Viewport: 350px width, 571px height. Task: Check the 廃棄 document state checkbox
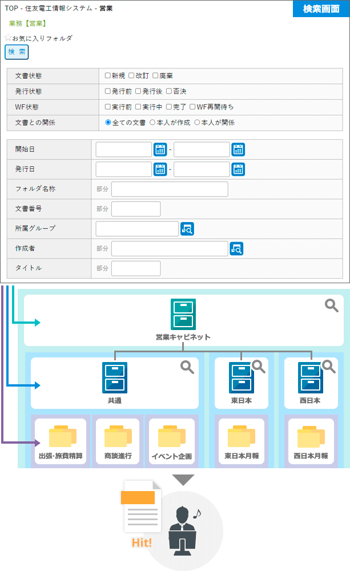coord(155,75)
